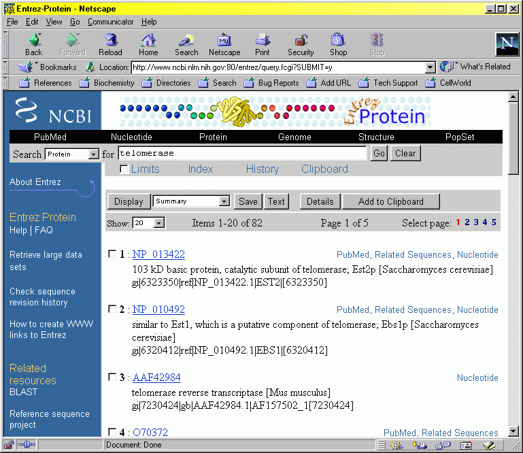Open the Search bookmark folder in personal toolbar
The image size is (523, 453).
[217, 83]
